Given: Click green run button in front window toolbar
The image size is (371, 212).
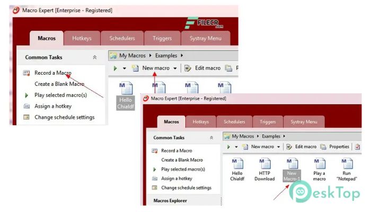Looking at the screenshot, I should tap(228, 147).
